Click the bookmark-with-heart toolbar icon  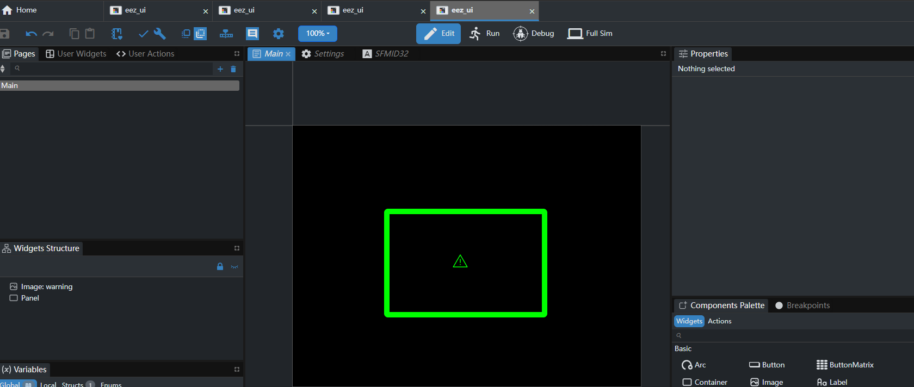(117, 34)
